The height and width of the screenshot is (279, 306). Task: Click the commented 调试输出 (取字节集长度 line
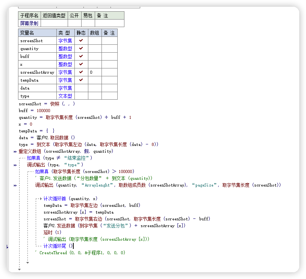pos(96,239)
